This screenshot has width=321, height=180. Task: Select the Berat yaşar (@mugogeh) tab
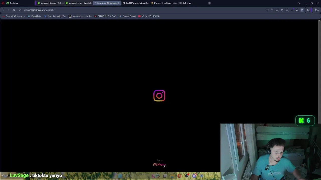[x=107, y=3]
